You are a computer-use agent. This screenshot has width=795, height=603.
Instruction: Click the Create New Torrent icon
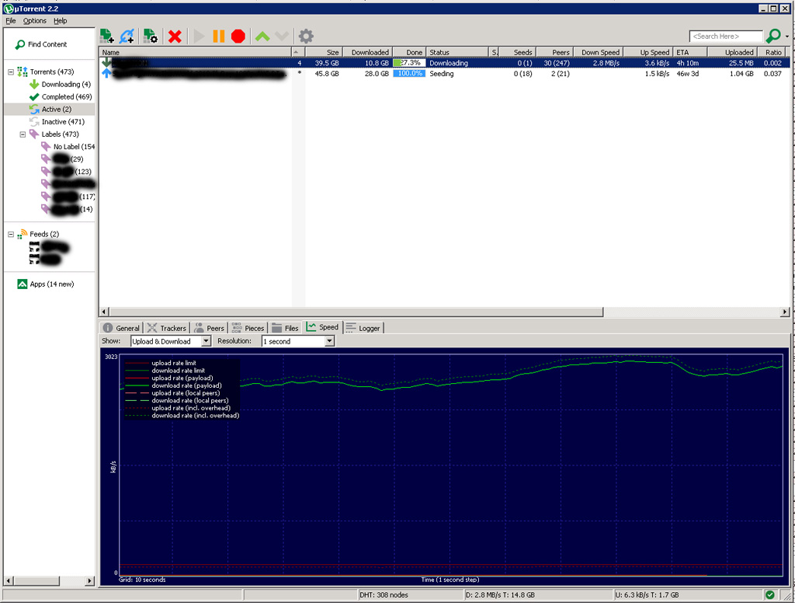point(151,36)
